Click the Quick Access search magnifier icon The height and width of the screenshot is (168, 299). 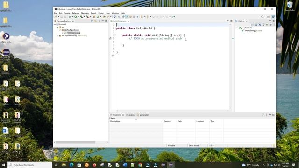point(263,17)
